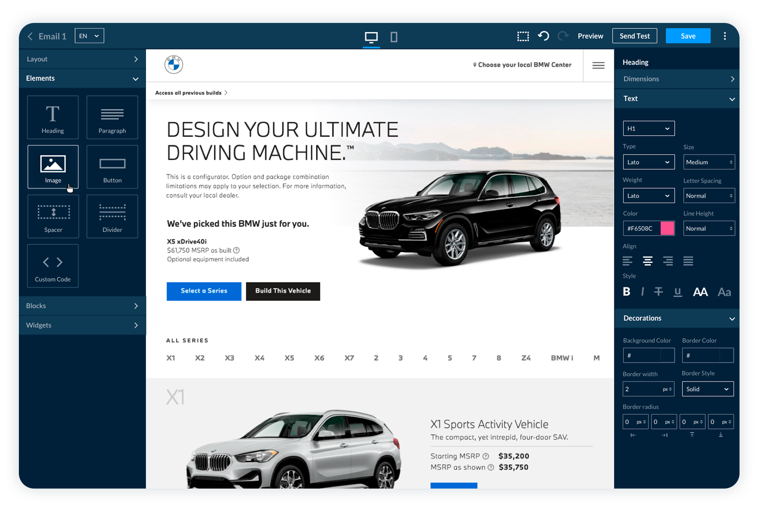
Task: Open the Type font dropdown
Action: [x=649, y=162]
